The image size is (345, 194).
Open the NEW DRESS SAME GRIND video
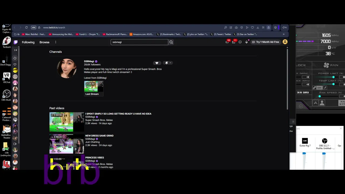tap(99, 136)
